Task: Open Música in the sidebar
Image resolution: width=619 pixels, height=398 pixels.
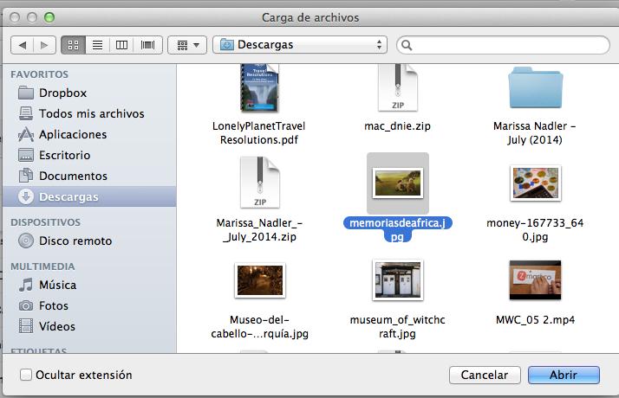Action: click(57, 285)
